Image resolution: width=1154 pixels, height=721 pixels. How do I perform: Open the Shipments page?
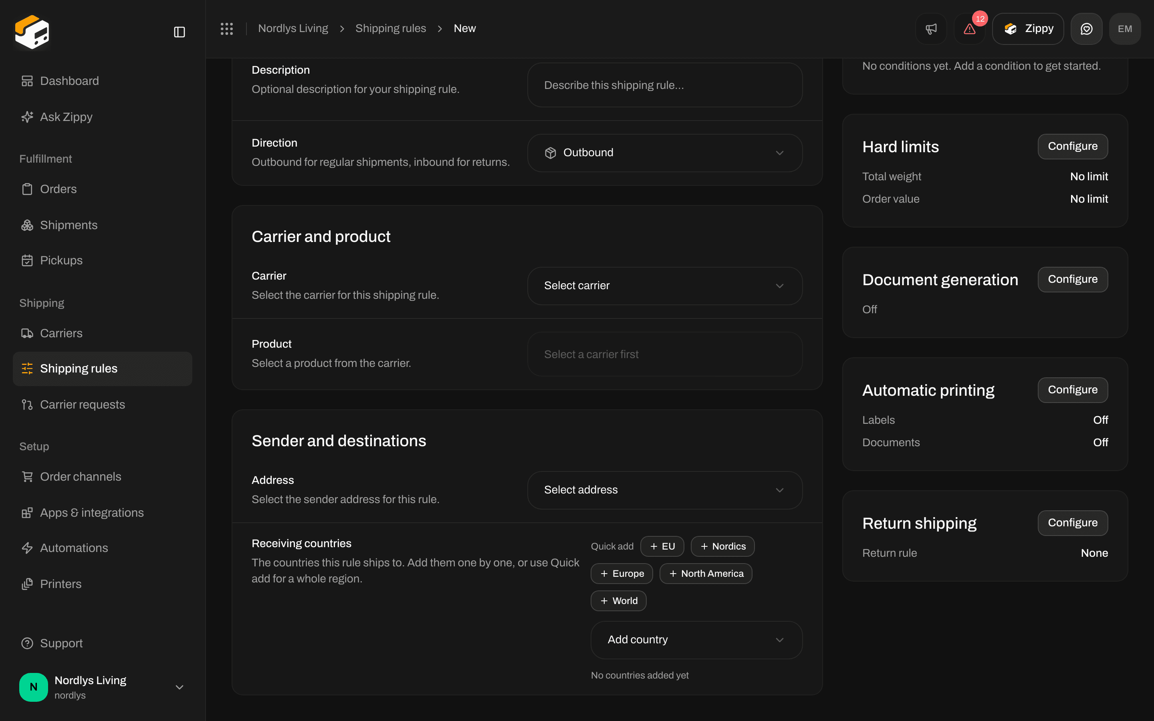coord(103,225)
